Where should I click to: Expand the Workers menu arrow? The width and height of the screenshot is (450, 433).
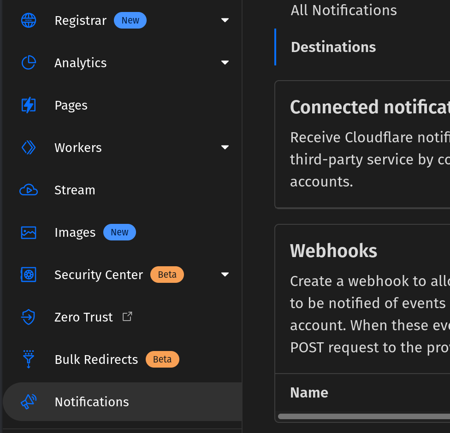pos(225,147)
